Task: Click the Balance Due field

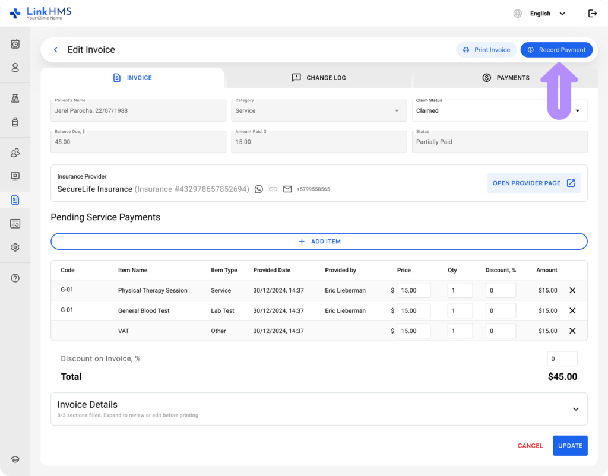Action: (138, 142)
